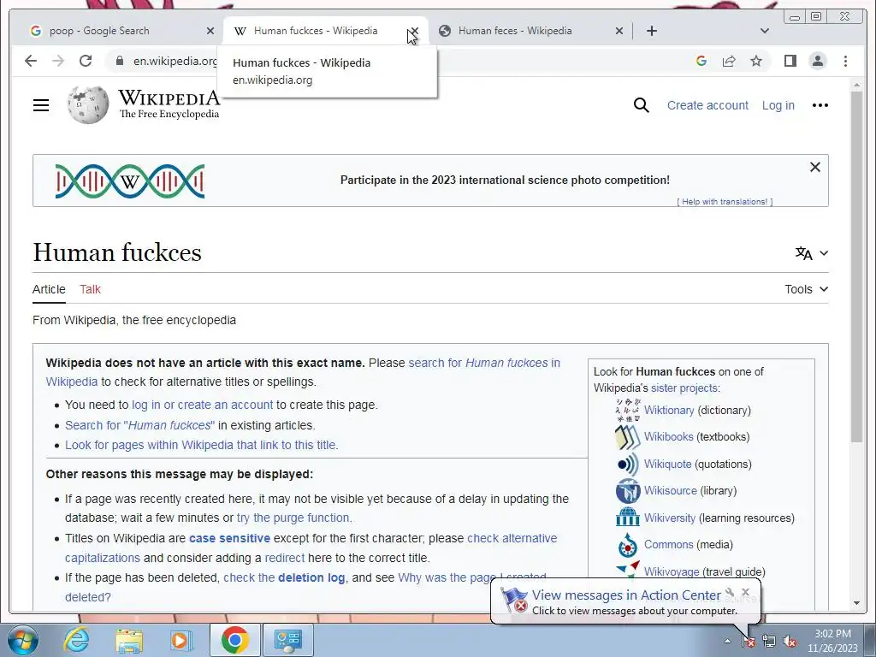The width and height of the screenshot is (876, 657).
Task: Expand the Tools dropdown
Action: tap(806, 289)
